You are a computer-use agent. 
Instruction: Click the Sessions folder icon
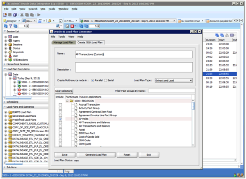(10, 45)
